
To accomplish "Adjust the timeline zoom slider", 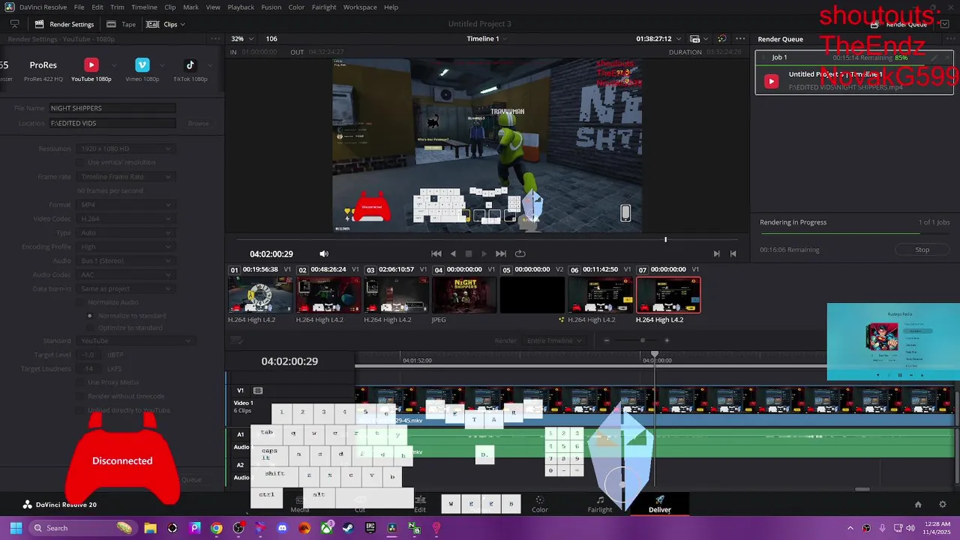I will point(642,340).
